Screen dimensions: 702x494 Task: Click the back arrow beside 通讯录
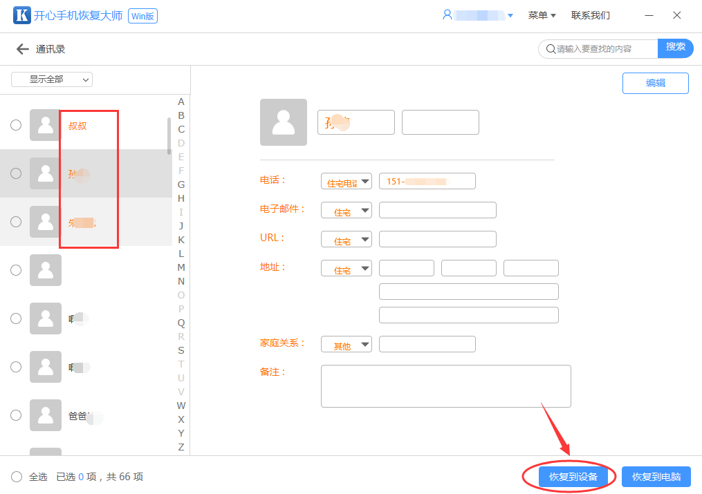(23, 49)
